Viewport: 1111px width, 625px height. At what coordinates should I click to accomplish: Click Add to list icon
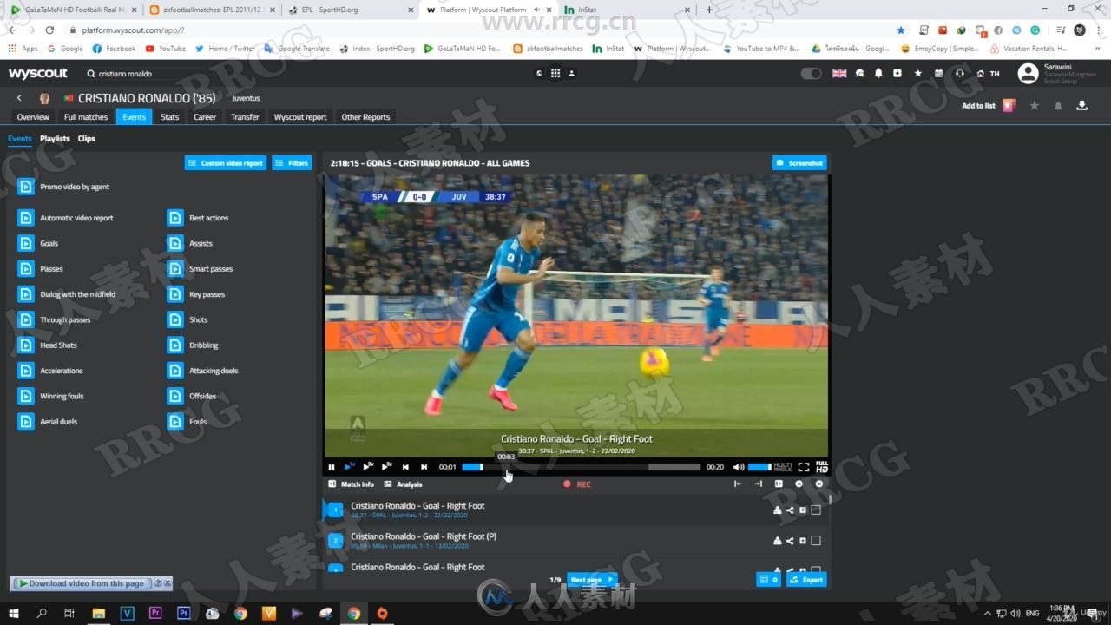click(1009, 106)
